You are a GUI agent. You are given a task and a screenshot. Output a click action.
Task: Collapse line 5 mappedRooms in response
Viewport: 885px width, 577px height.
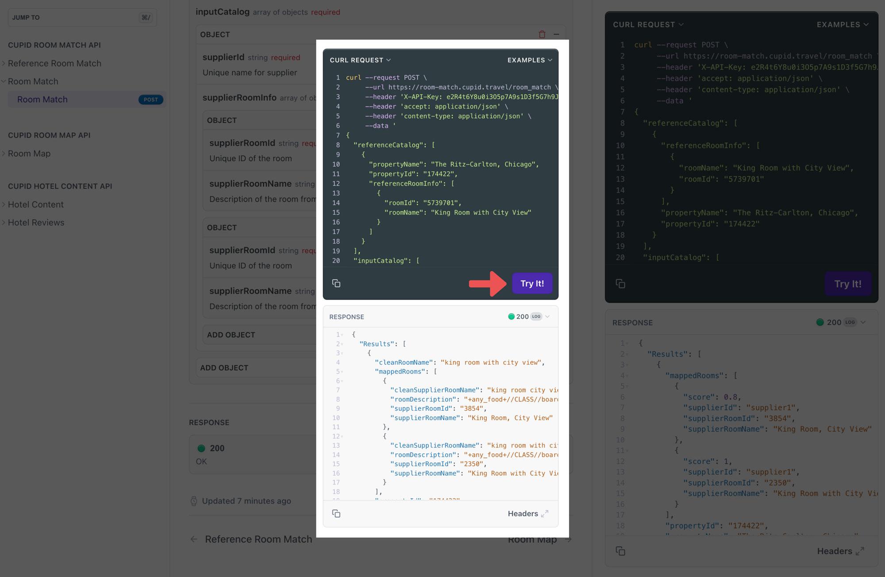click(342, 372)
